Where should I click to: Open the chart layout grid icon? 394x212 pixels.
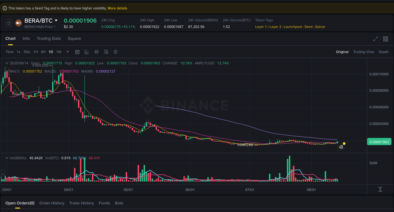point(385,39)
